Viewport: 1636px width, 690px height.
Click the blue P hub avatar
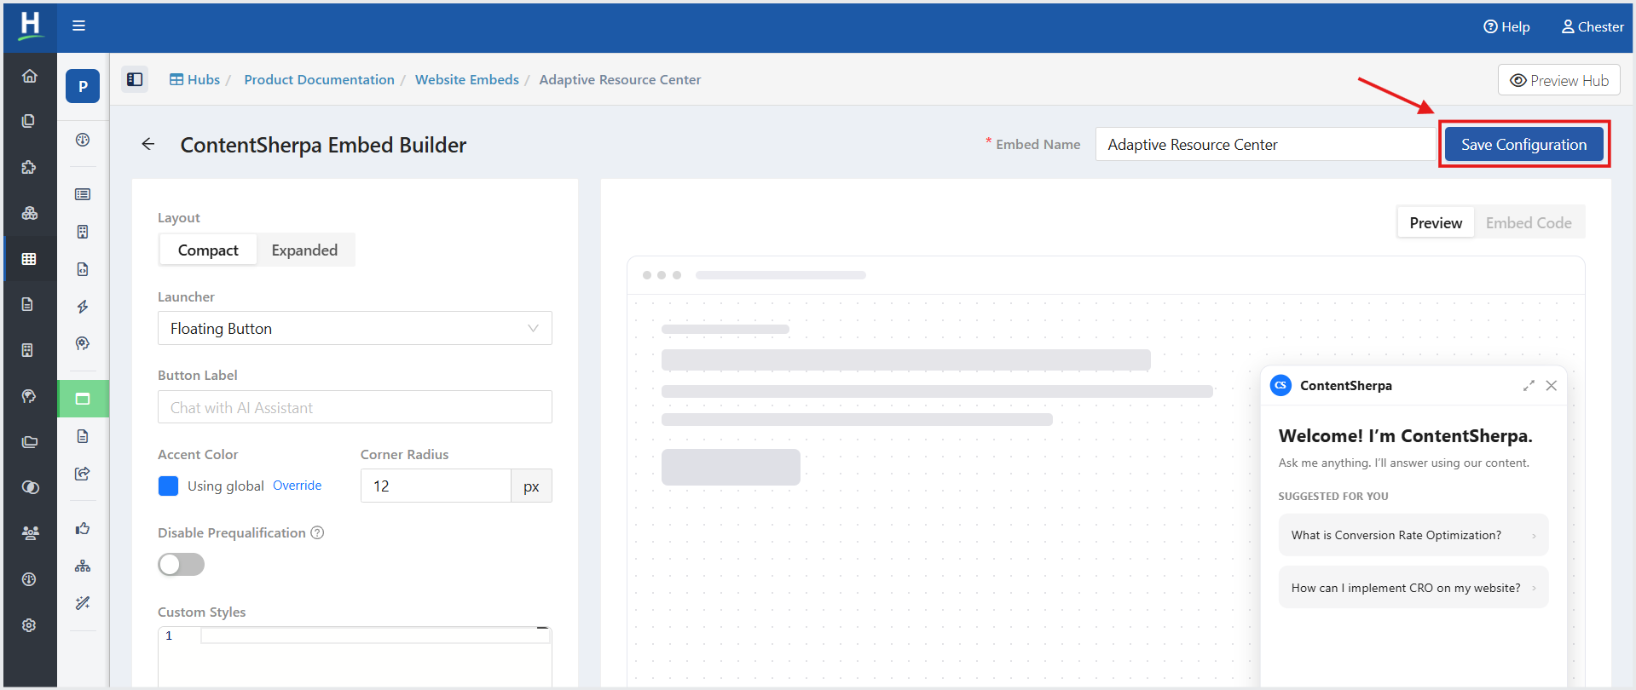83,86
